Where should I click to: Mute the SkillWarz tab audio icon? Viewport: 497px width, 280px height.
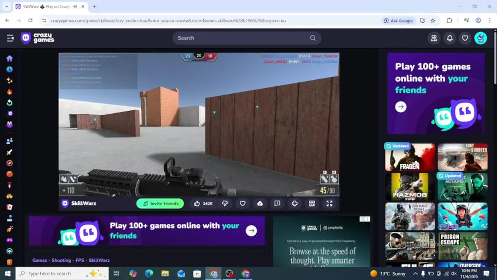75,7
